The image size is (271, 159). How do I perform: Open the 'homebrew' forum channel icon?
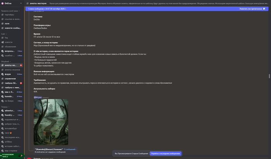coord(2,97)
